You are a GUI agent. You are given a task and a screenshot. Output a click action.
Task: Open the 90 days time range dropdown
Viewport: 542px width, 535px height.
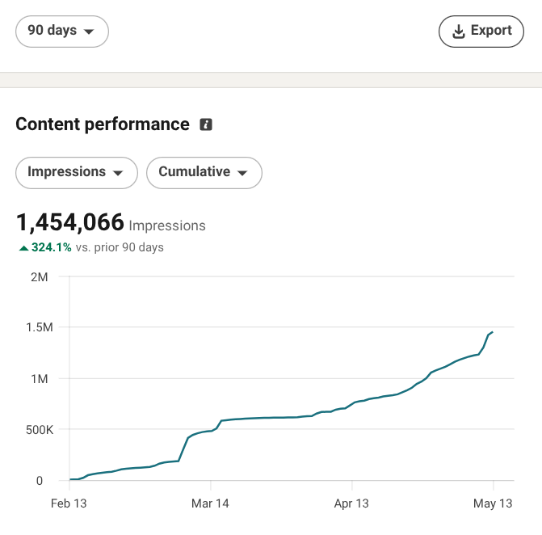pos(62,32)
